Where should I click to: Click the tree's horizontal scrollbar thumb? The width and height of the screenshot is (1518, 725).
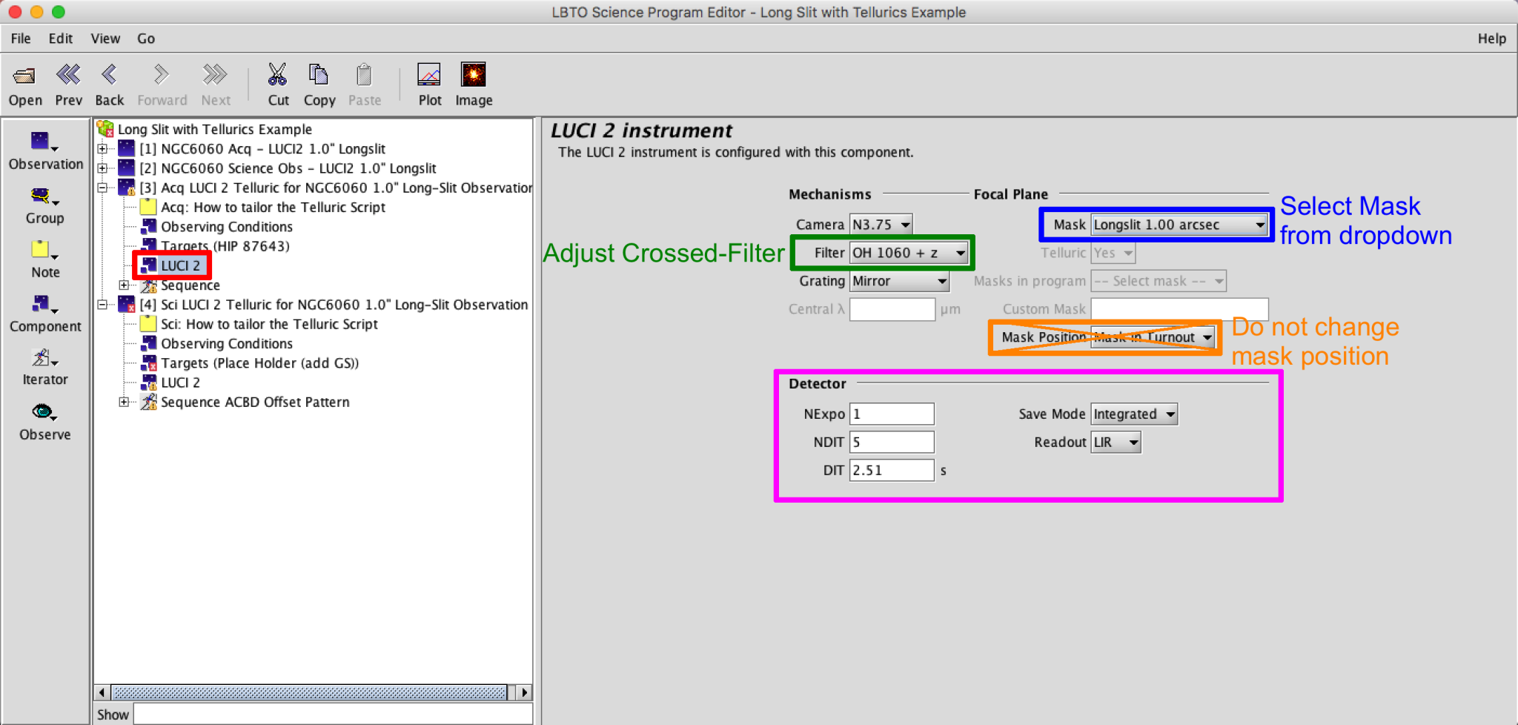pos(310,692)
